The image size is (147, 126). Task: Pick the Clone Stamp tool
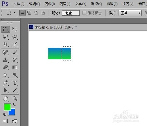(5, 60)
